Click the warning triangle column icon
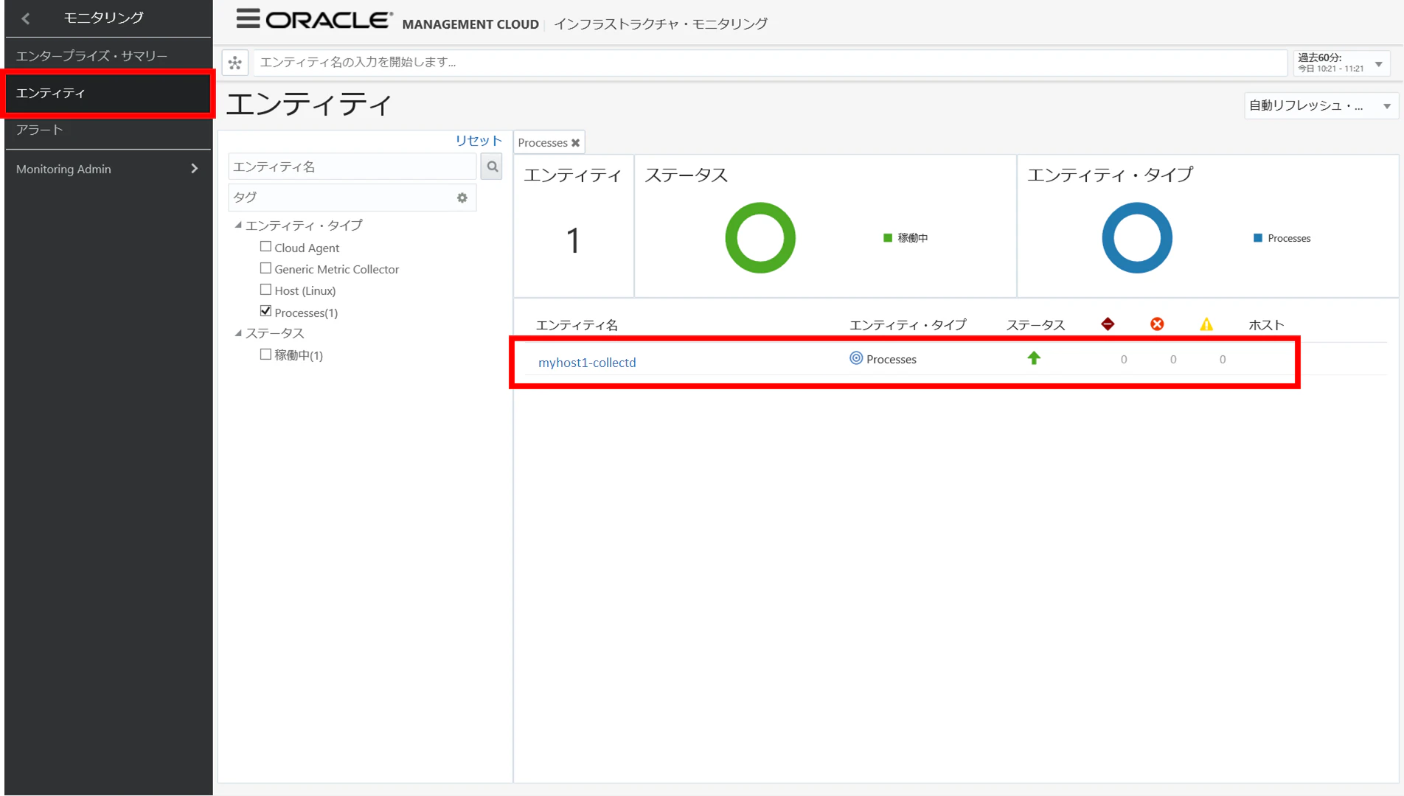 (x=1206, y=324)
